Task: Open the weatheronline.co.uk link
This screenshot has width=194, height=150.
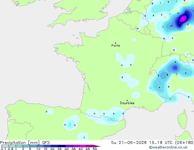Action: point(168,147)
